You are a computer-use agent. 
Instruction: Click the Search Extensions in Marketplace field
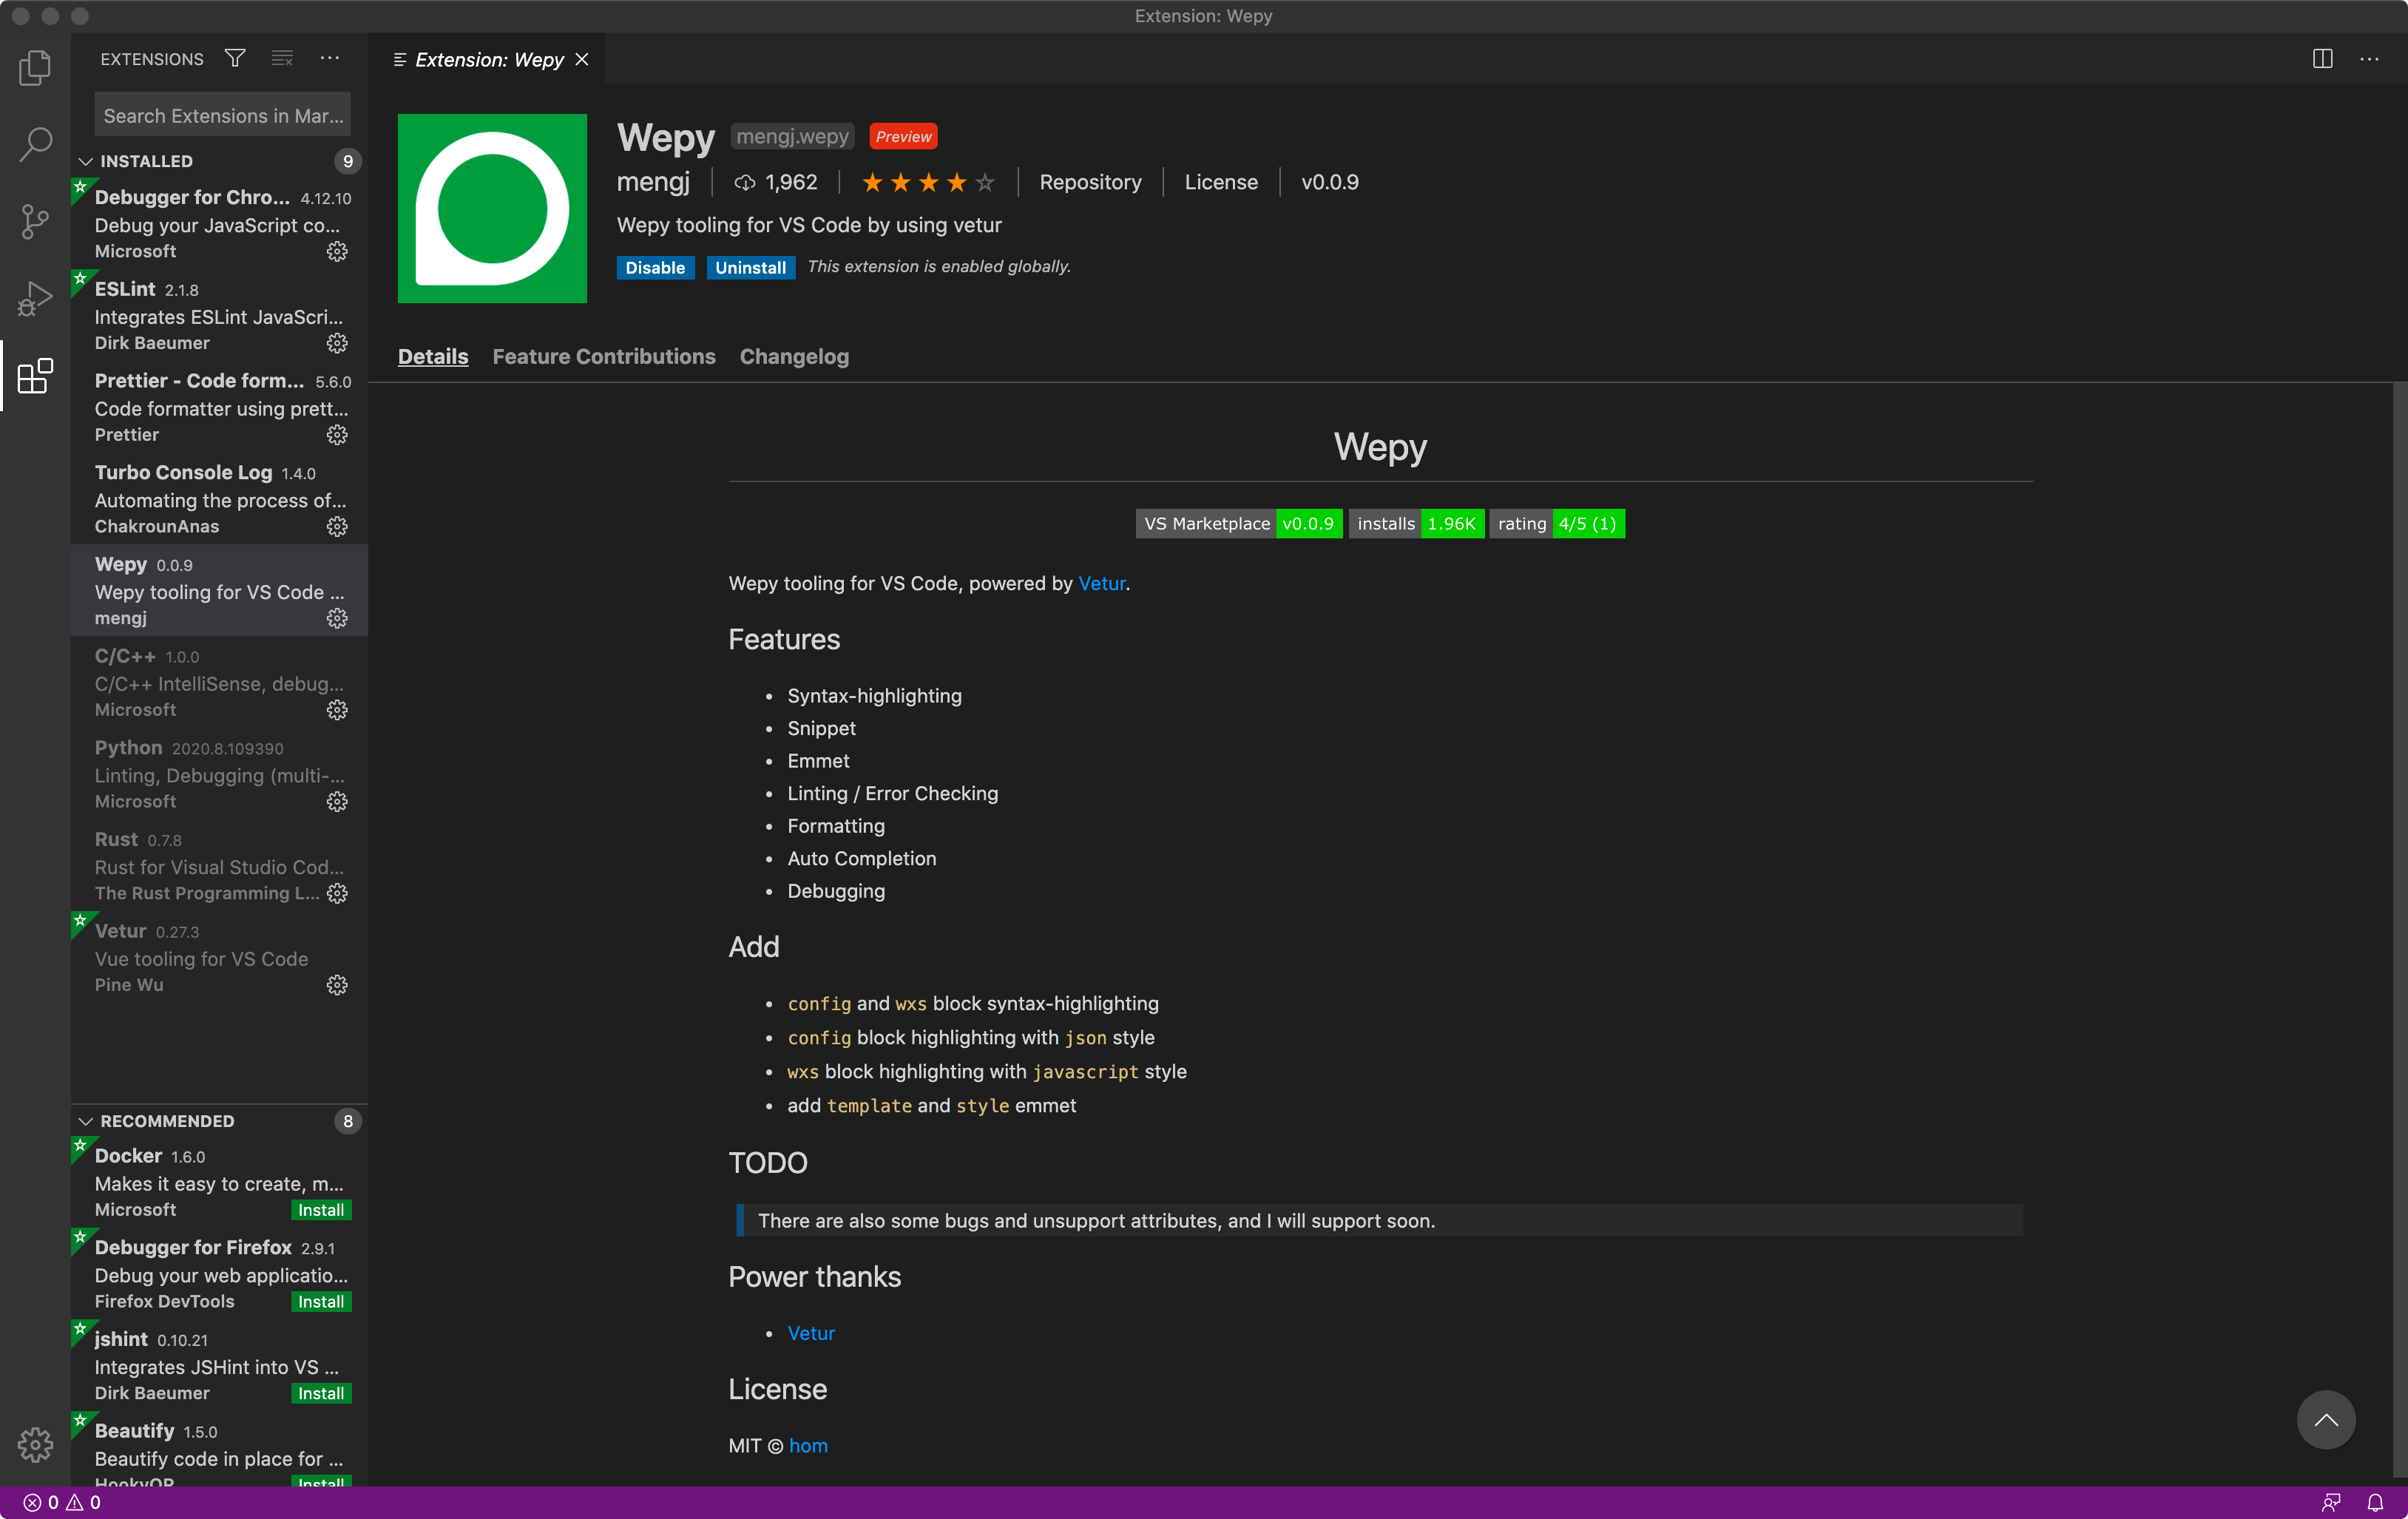point(222,116)
